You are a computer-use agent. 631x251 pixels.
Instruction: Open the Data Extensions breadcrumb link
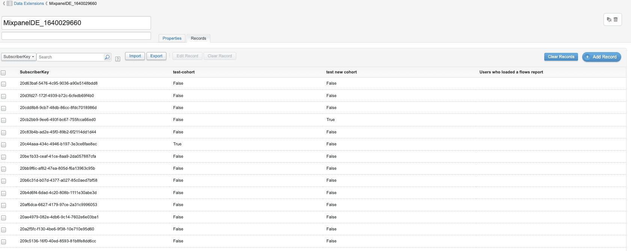point(29,3)
